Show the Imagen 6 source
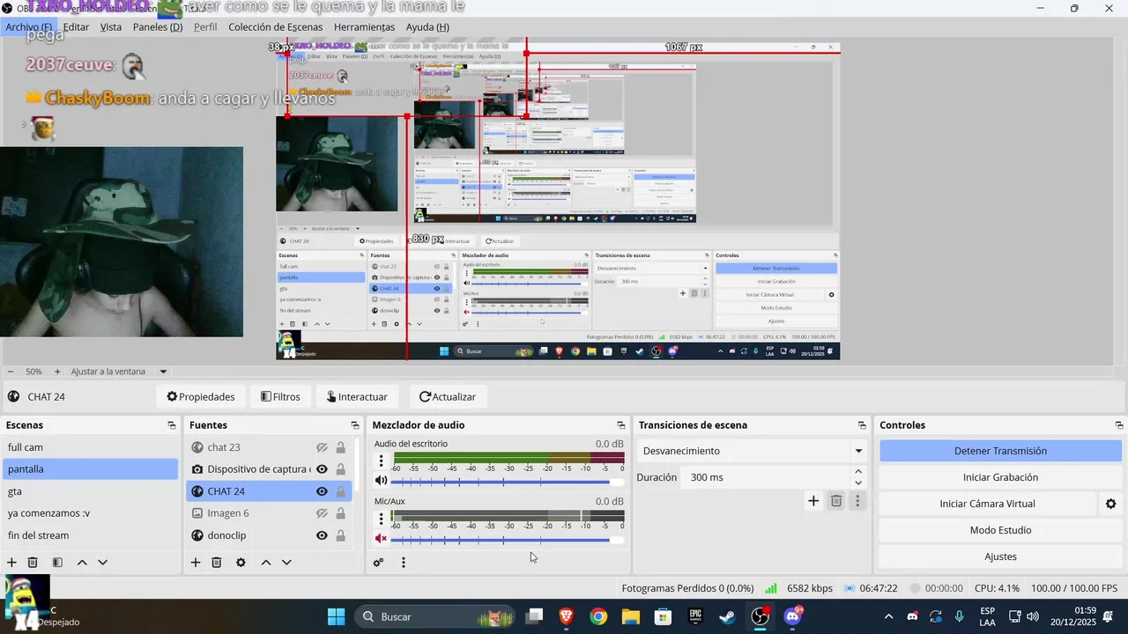The image size is (1128, 634). (x=322, y=513)
